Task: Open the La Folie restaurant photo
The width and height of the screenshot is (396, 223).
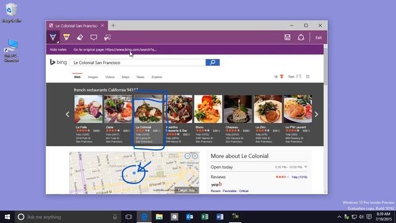Action: [x=88, y=109]
